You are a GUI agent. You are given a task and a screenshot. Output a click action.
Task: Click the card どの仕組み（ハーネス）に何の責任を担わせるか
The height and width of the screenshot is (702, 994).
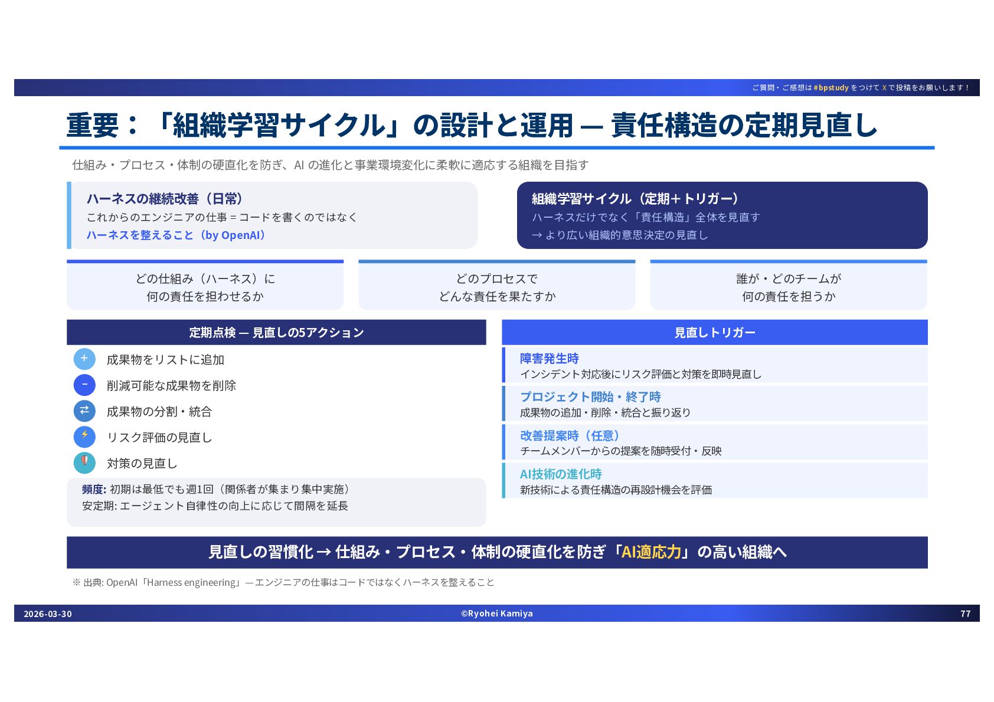(x=205, y=286)
